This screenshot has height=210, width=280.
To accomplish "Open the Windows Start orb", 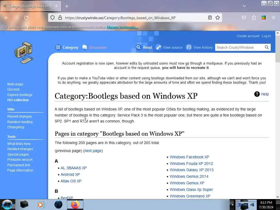I will (x=7, y=205).
